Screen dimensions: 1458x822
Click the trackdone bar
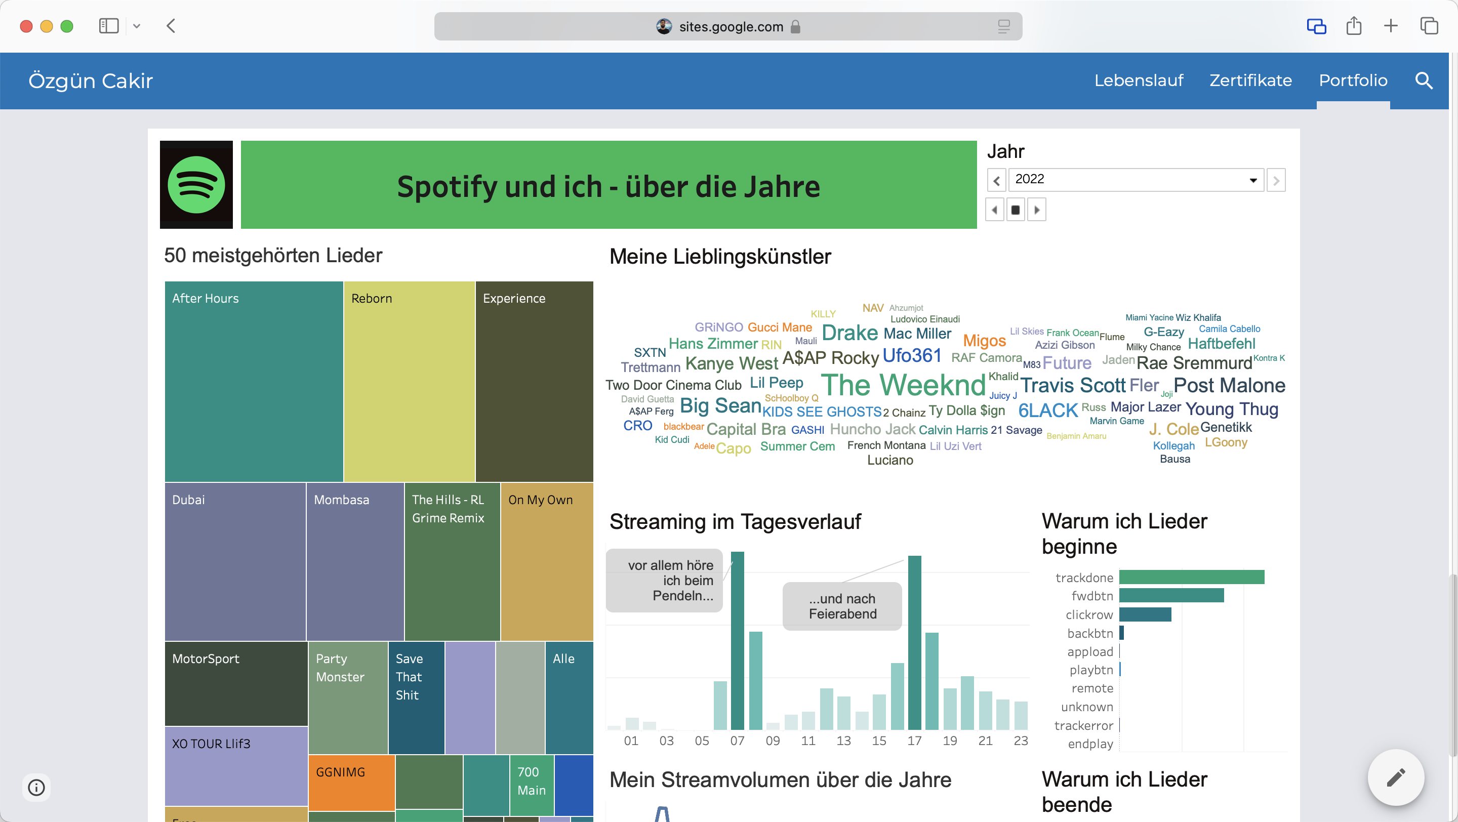pos(1191,577)
